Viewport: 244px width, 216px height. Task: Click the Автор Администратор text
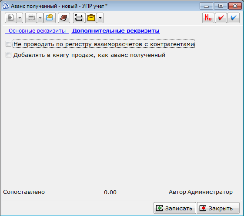pos(201,192)
